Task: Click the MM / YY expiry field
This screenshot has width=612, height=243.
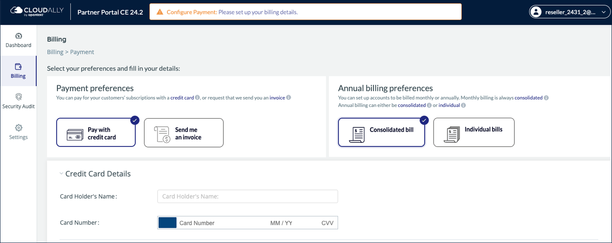Action: point(281,223)
